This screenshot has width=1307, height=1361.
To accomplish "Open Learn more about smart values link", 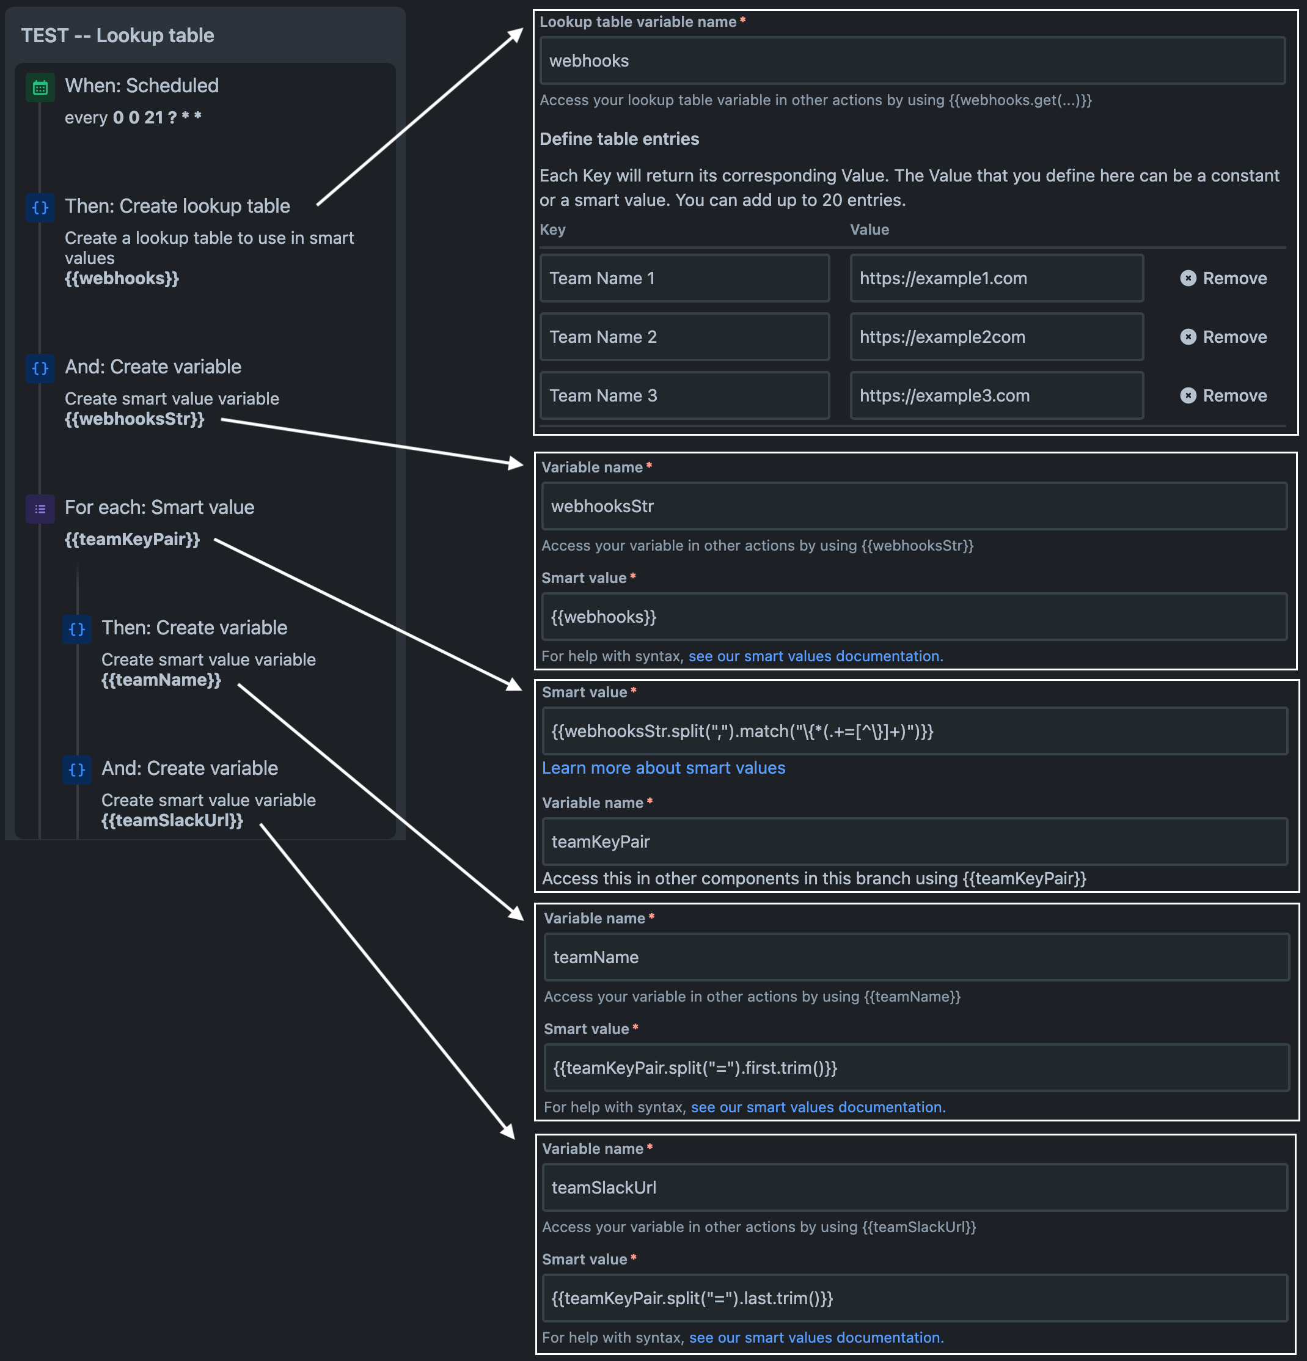I will click(664, 768).
